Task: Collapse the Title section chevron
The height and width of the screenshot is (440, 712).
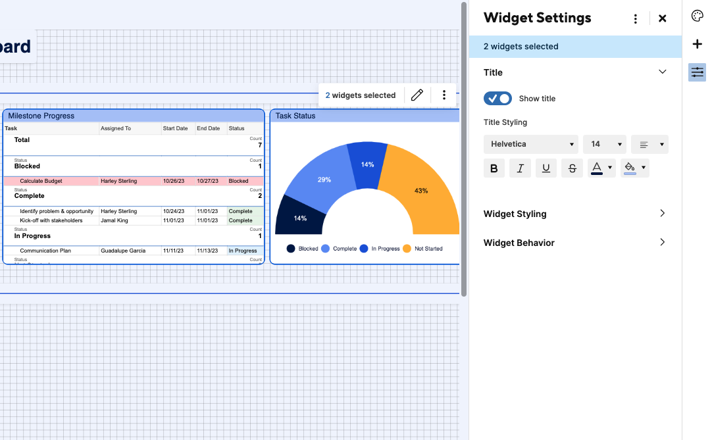Action: (662, 72)
